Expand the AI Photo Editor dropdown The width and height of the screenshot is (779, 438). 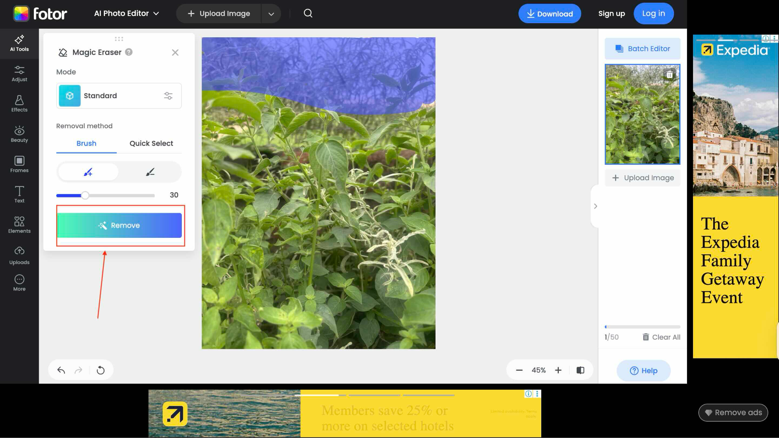click(x=126, y=14)
